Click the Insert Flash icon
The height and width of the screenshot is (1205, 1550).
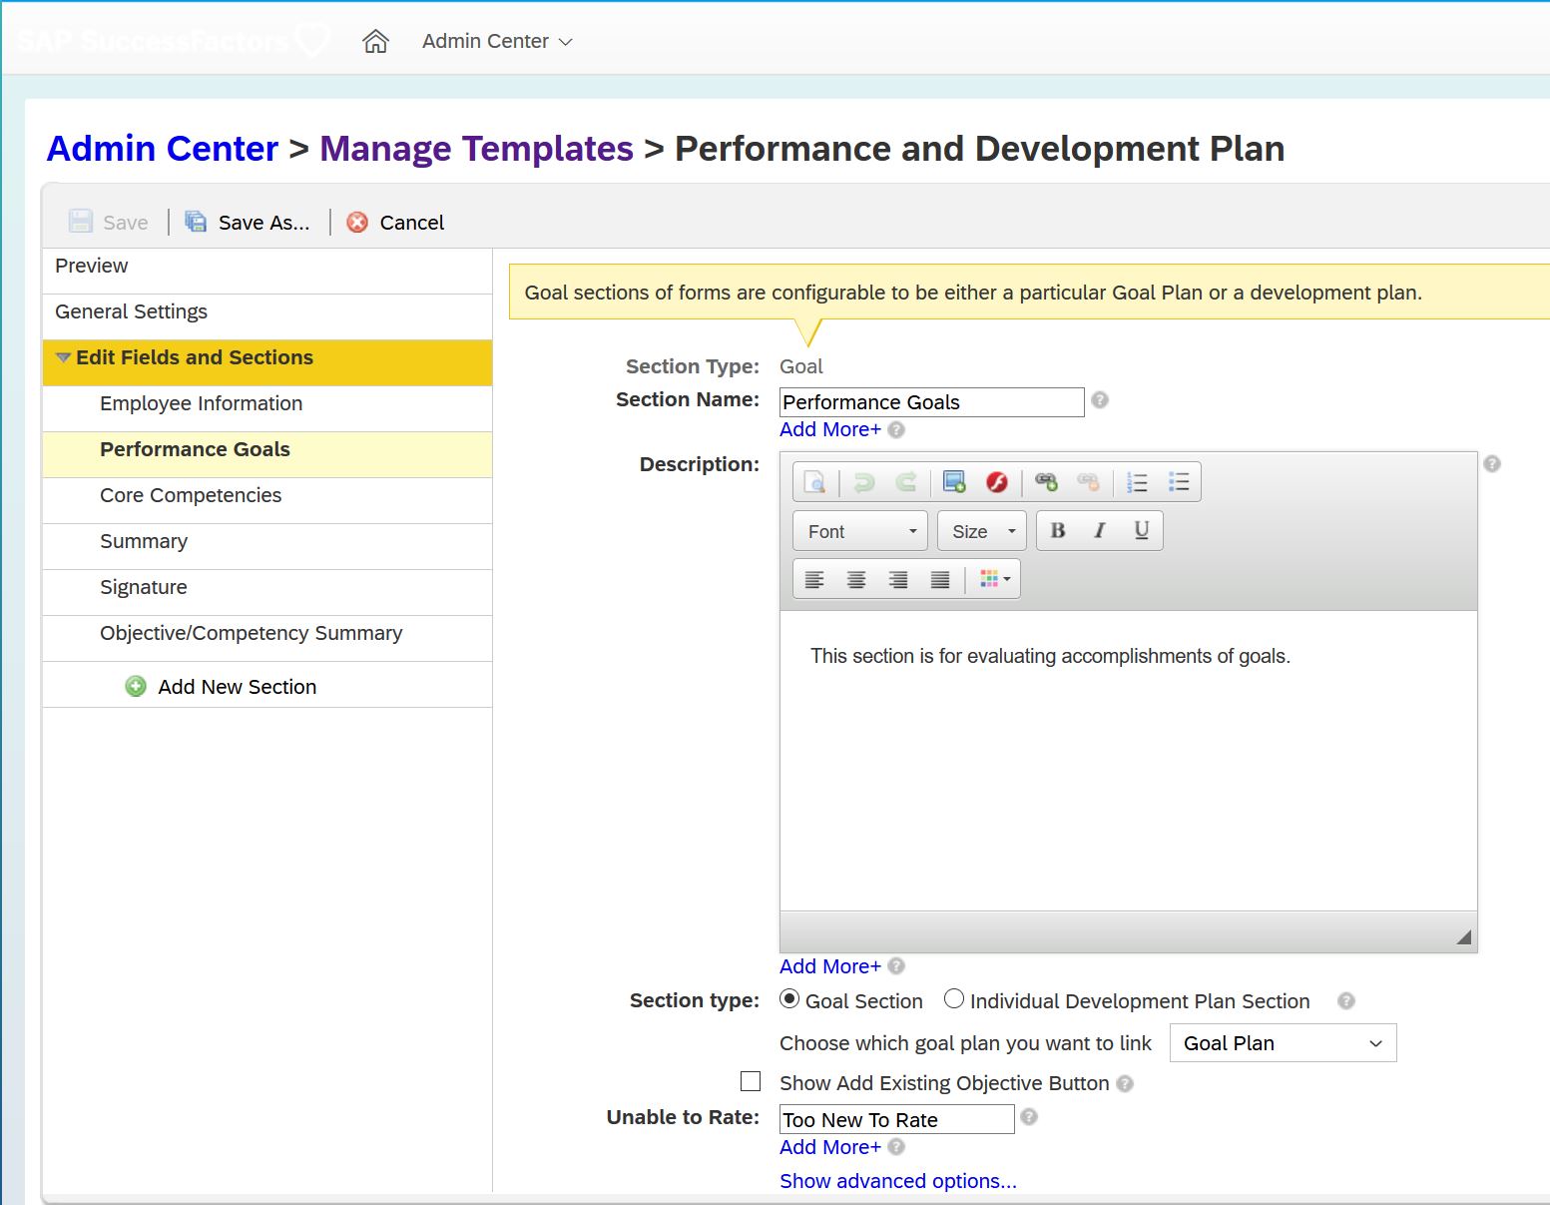point(996,482)
